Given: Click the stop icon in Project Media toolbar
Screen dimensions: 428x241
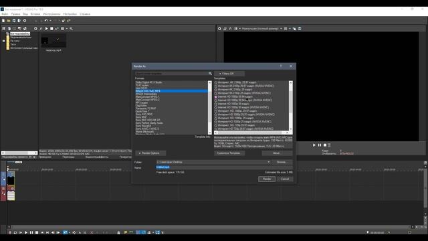Looking at the screenshot, I should (x=51, y=28).
